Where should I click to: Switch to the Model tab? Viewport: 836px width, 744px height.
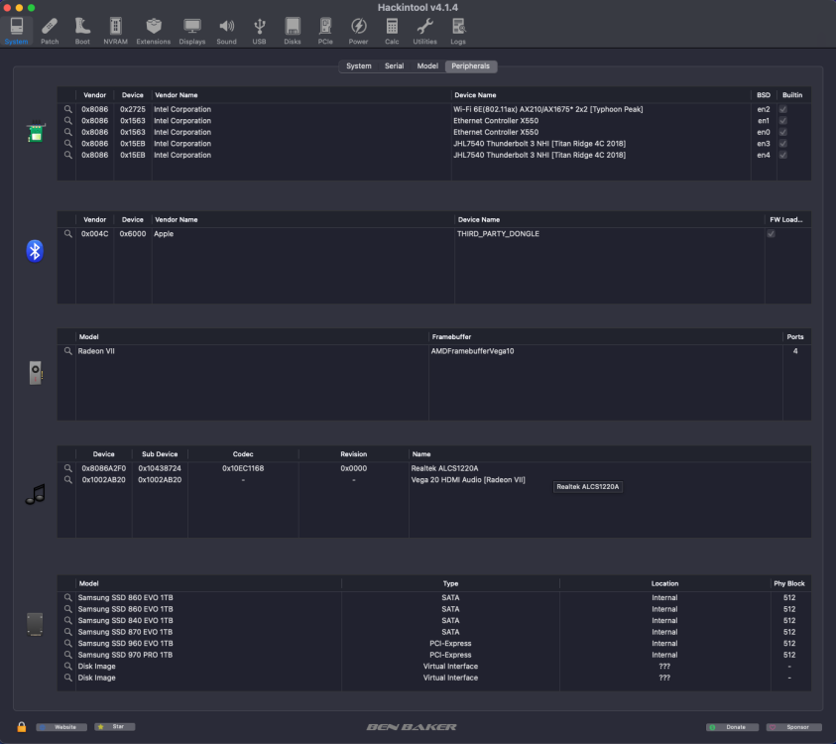[x=427, y=66]
